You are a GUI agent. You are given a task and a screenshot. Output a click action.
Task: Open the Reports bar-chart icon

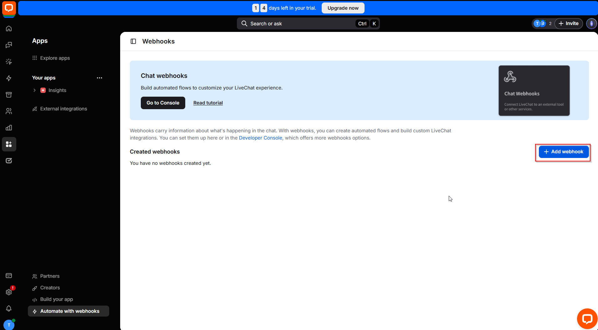tap(9, 128)
